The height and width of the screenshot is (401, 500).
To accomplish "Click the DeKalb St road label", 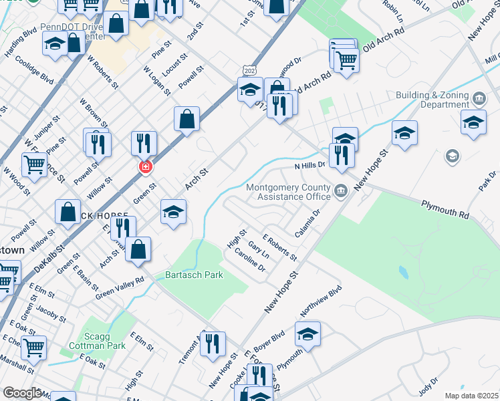I will [49, 259].
